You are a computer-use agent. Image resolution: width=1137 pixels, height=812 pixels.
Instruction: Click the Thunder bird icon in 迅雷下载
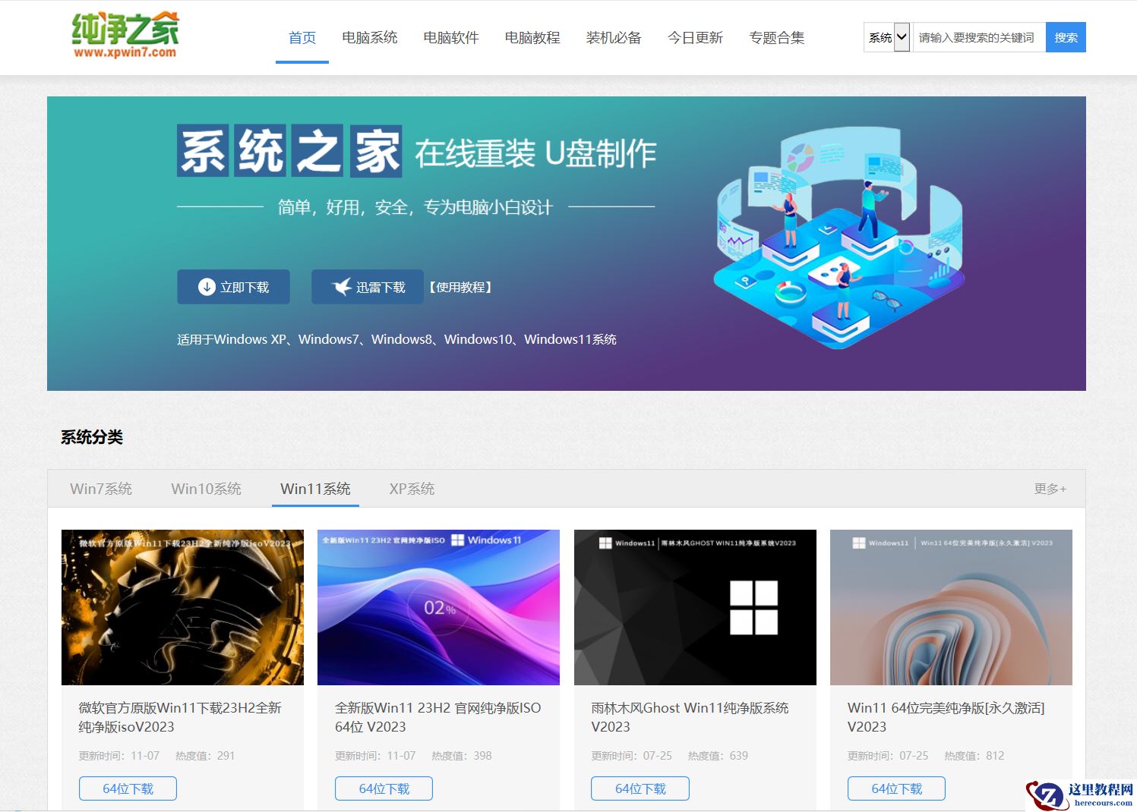click(341, 287)
